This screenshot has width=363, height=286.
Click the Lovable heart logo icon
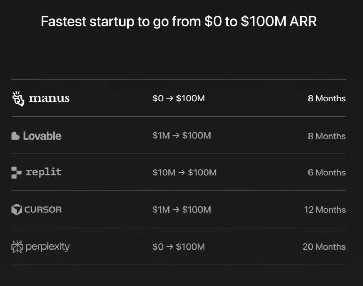(x=16, y=136)
